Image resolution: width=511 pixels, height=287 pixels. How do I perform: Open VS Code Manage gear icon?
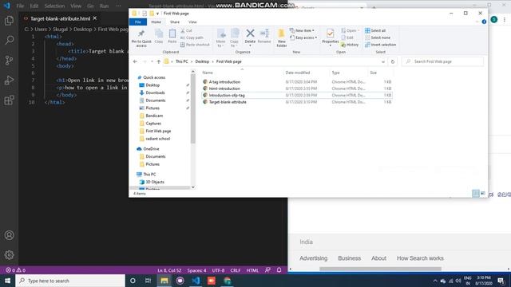[9, 255]
